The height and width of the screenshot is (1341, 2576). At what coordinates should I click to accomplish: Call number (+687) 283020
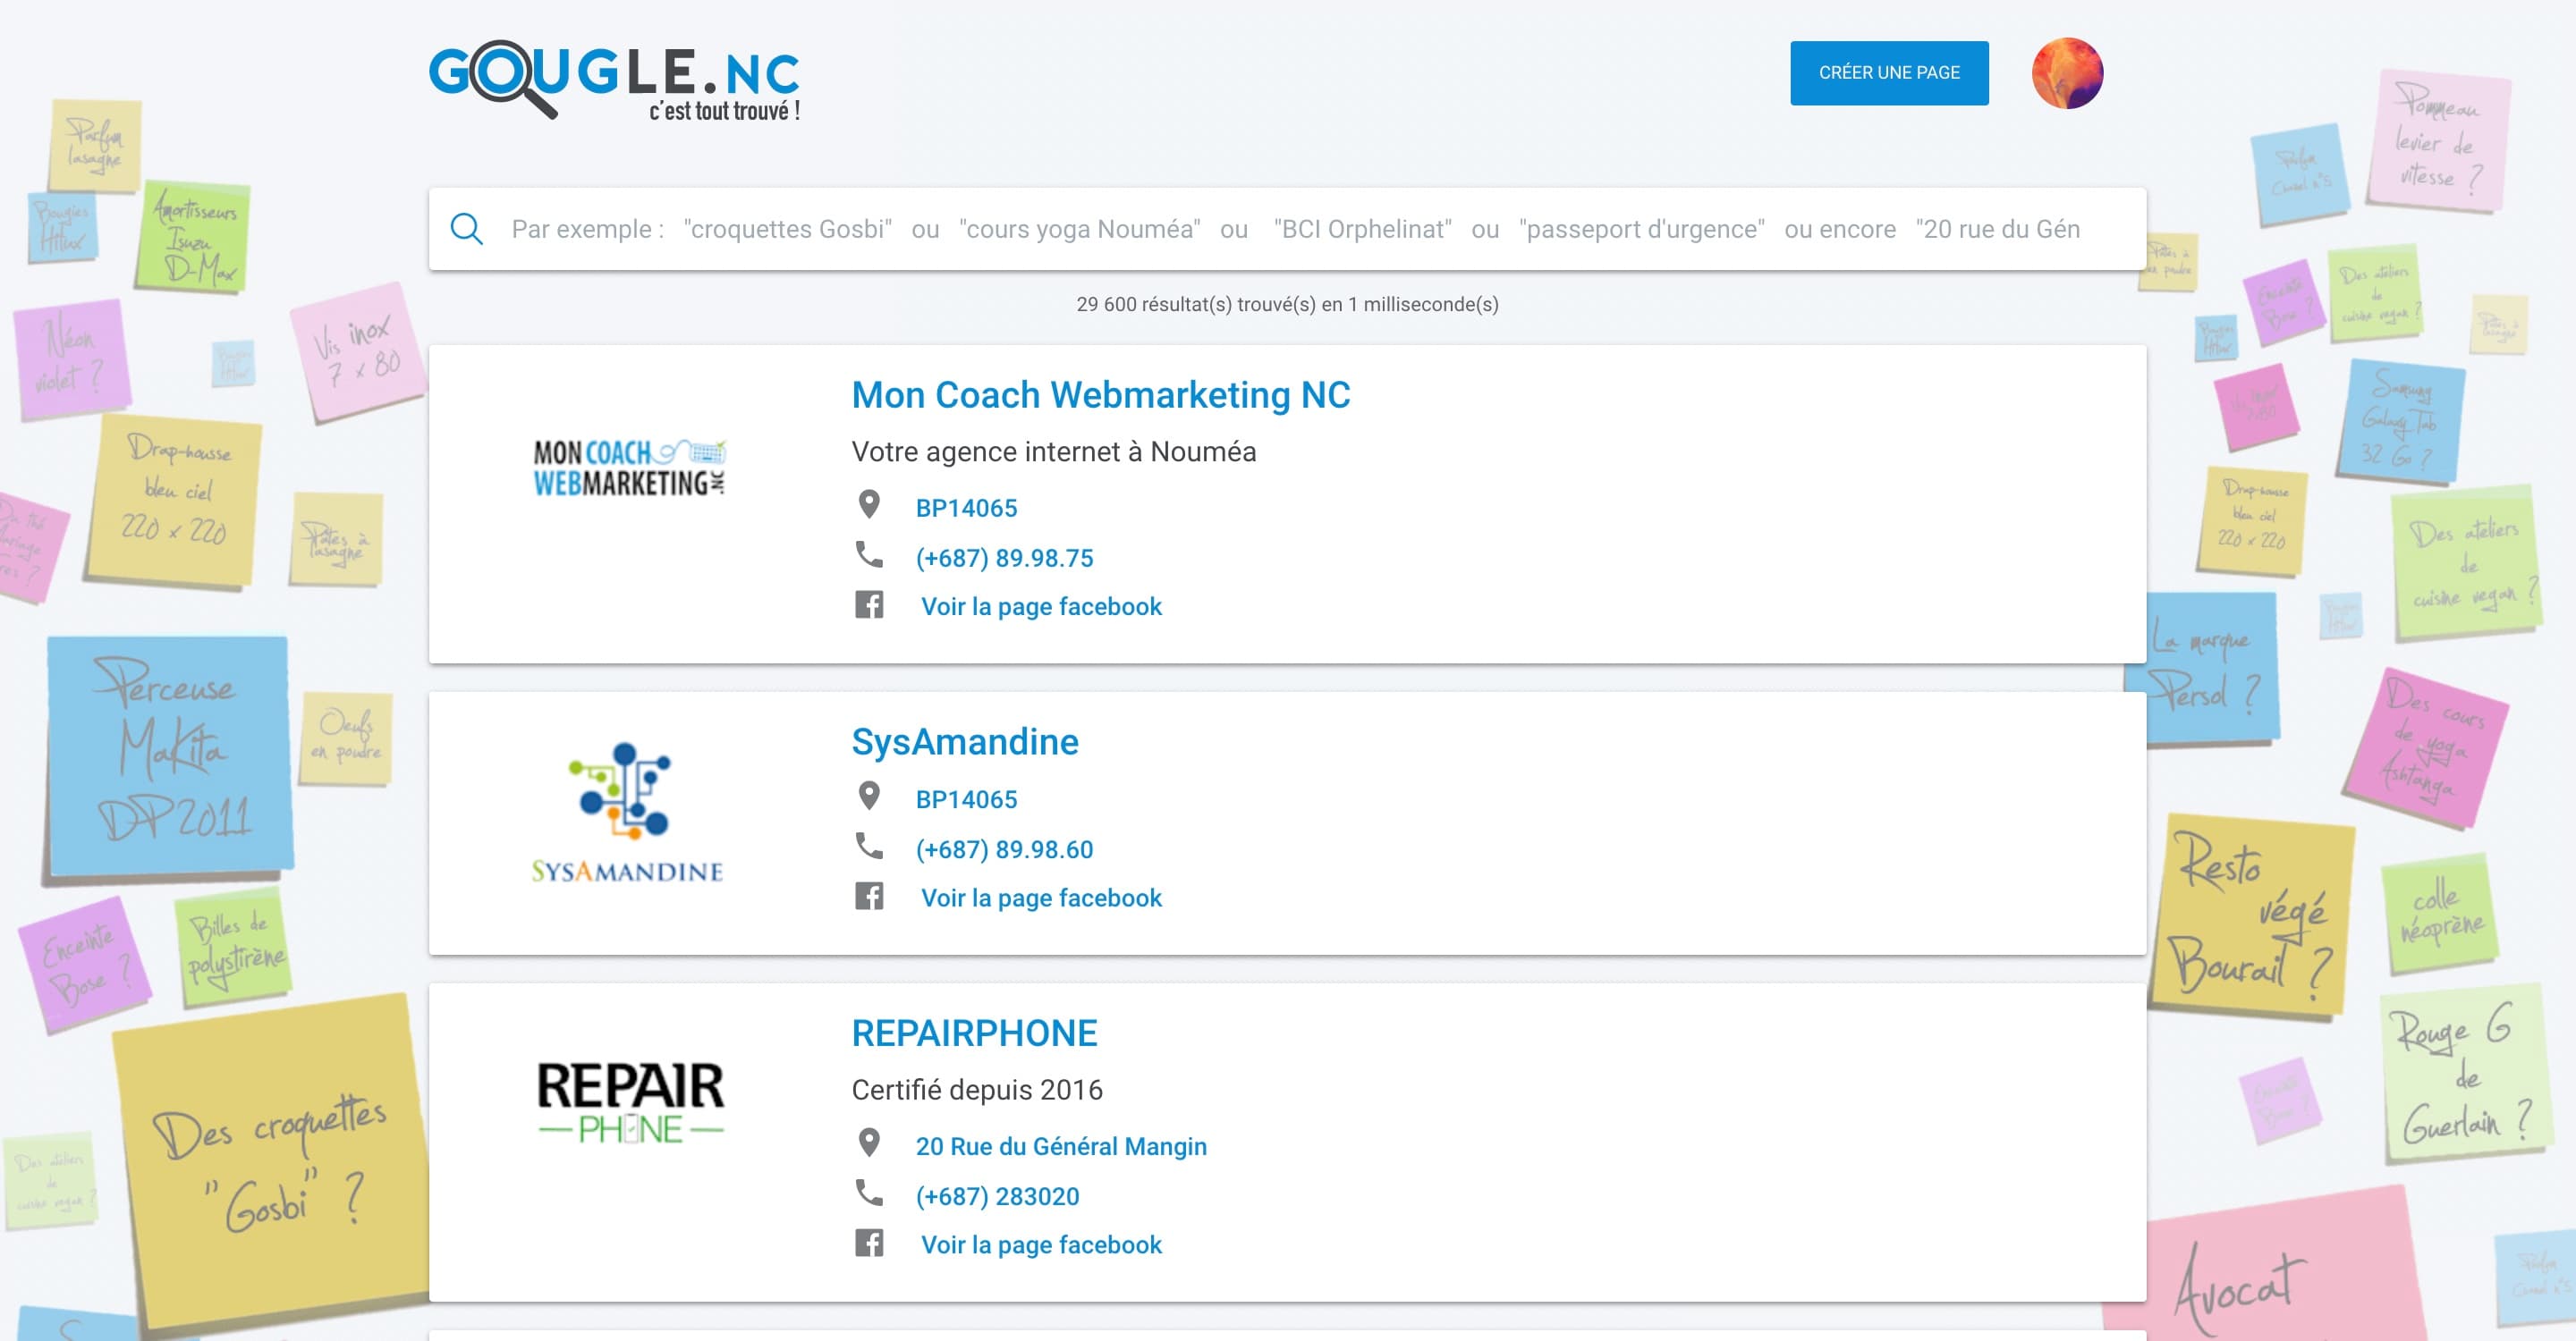point(997,1196)
